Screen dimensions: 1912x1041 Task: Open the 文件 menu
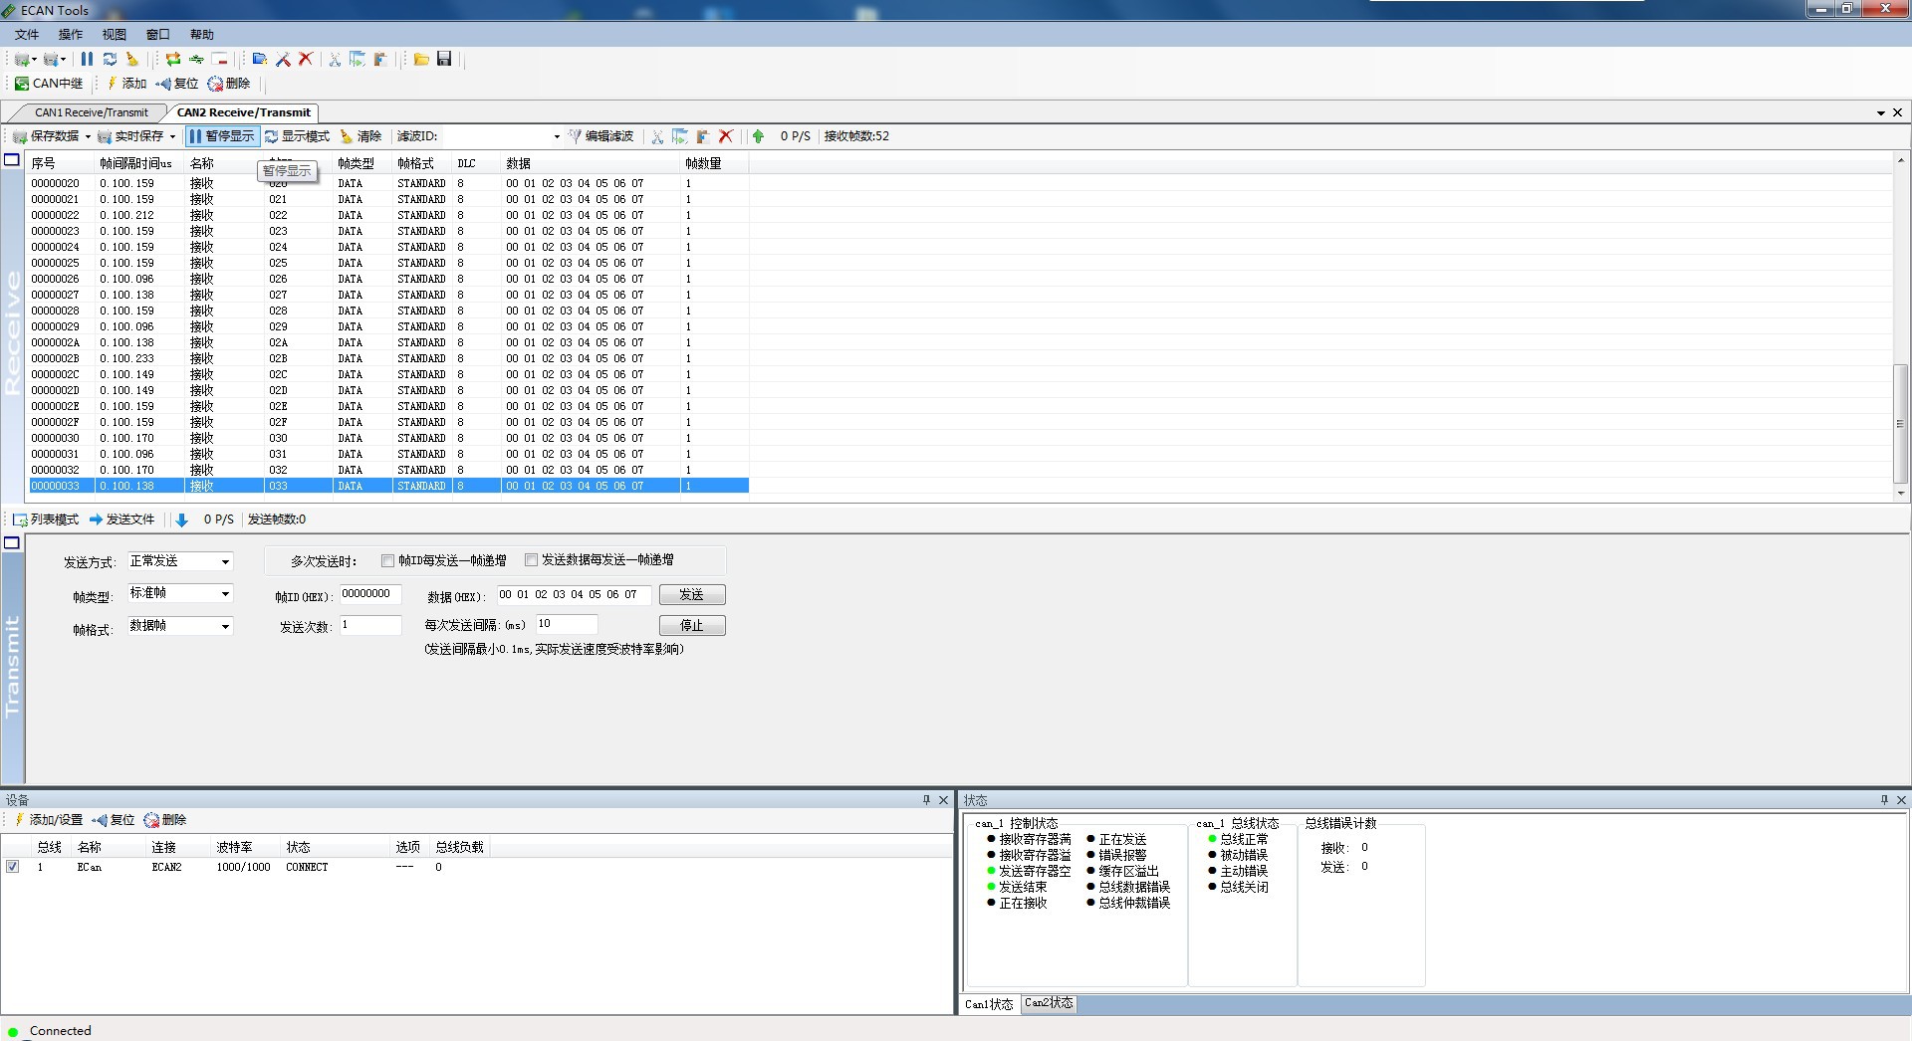[27, 34]
